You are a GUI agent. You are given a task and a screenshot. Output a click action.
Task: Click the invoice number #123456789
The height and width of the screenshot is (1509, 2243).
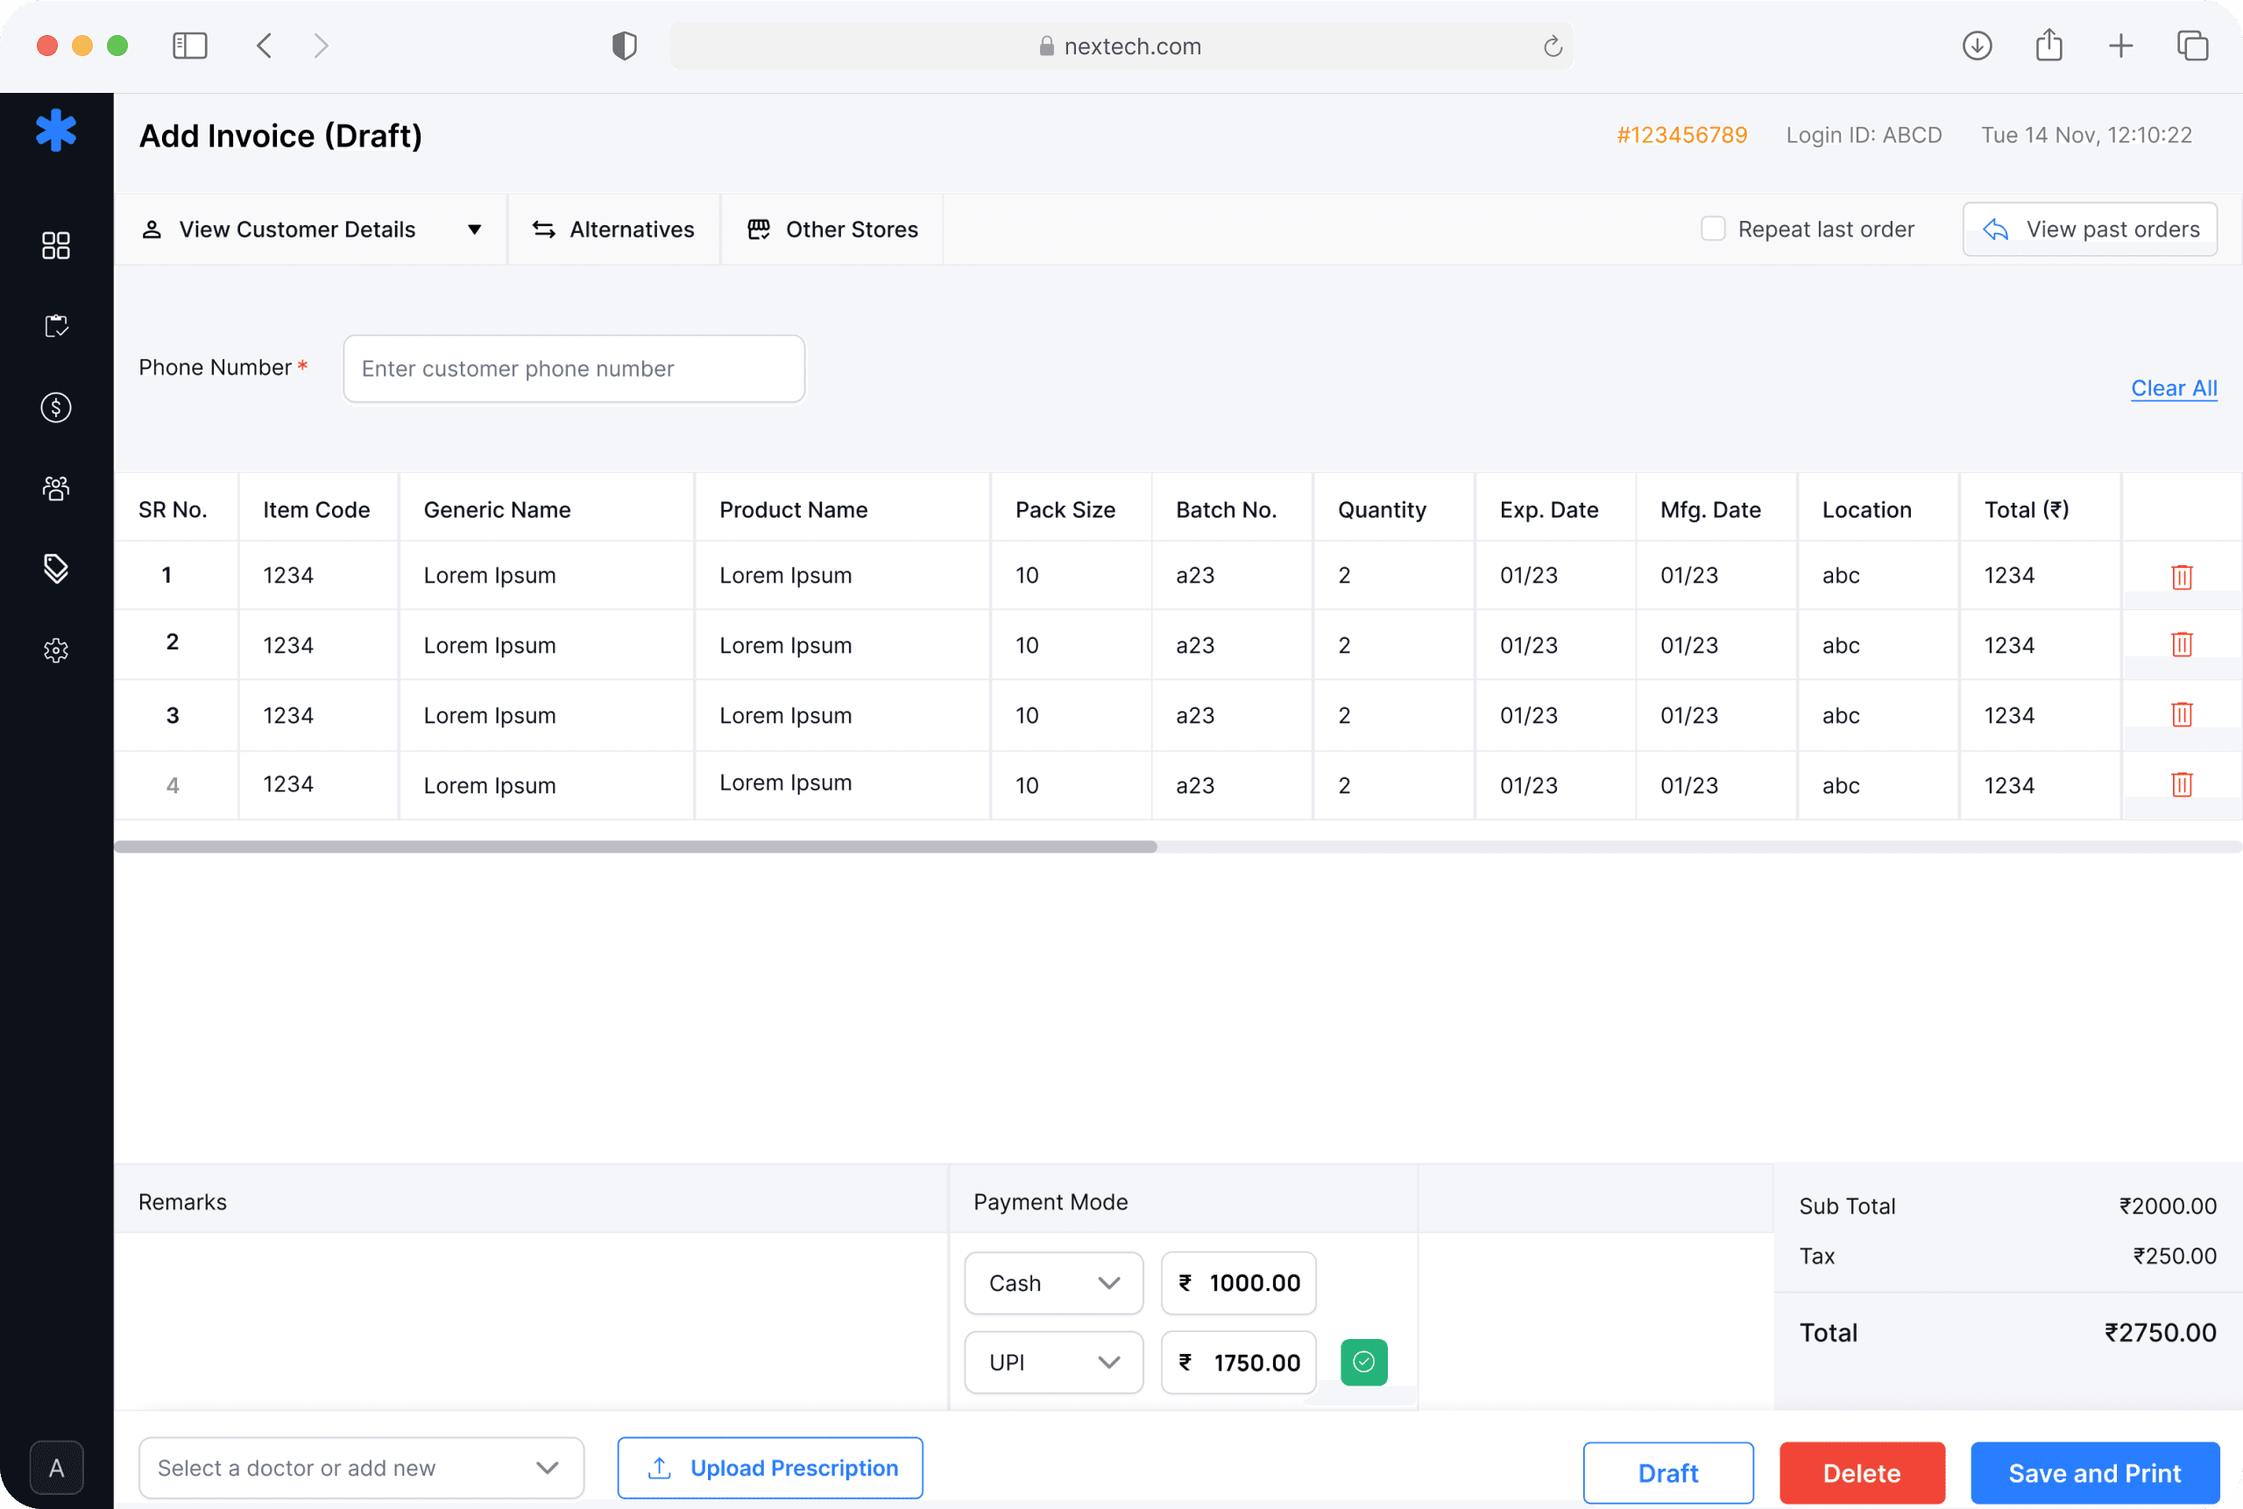(1681, 135)
